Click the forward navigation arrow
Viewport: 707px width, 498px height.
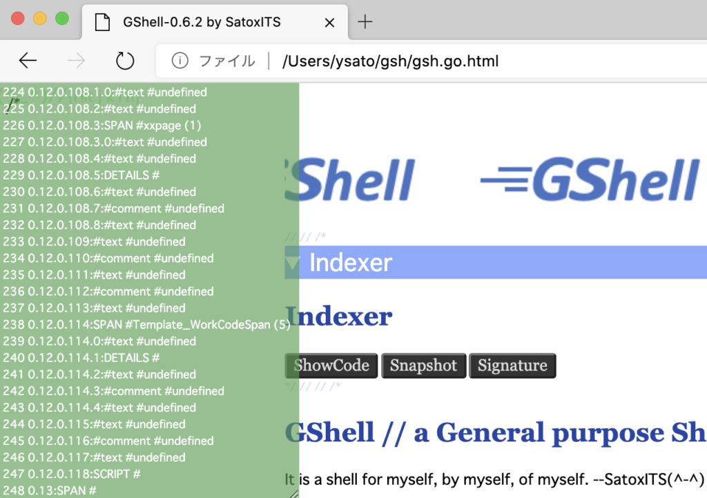click(76, 61)
